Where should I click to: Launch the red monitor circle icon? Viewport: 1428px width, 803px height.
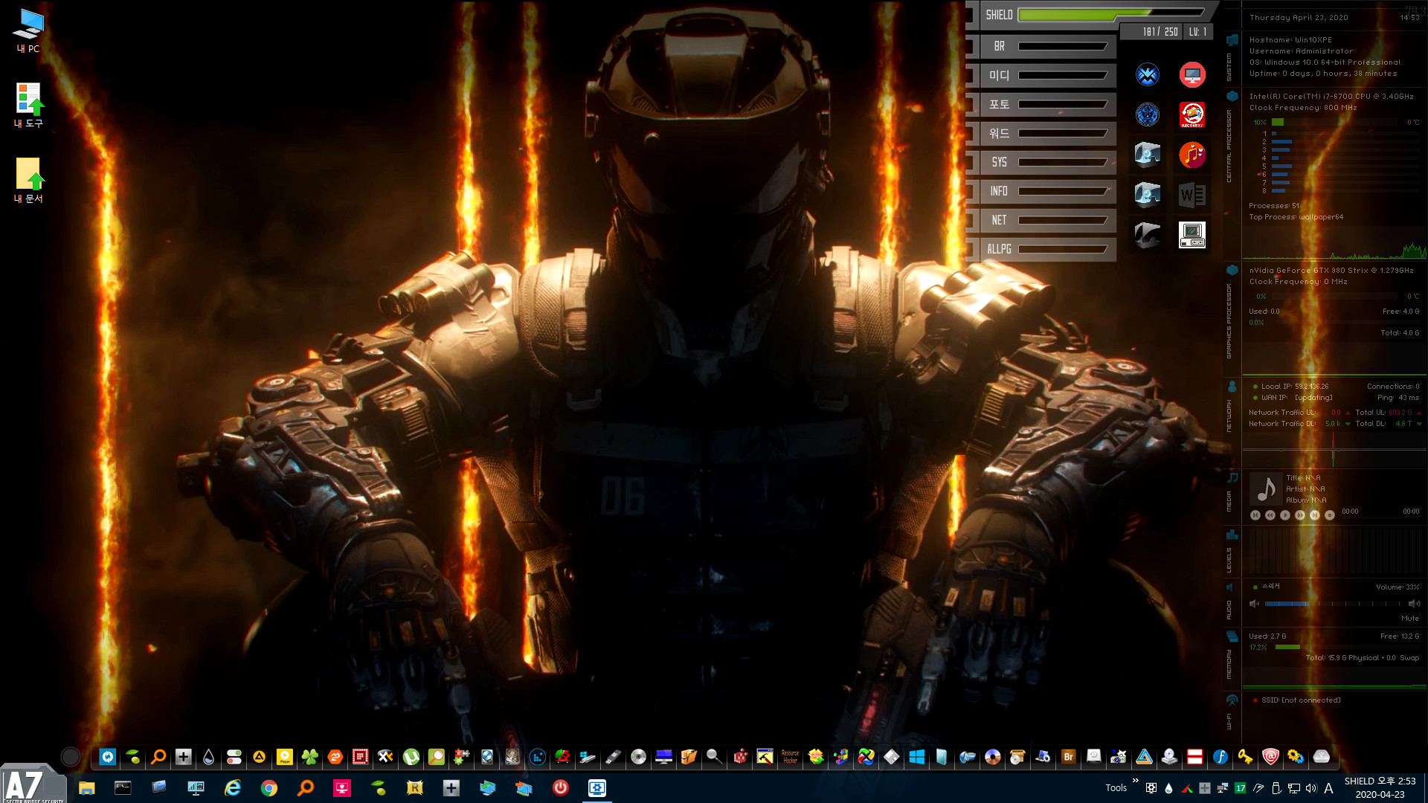[1192, 74]
